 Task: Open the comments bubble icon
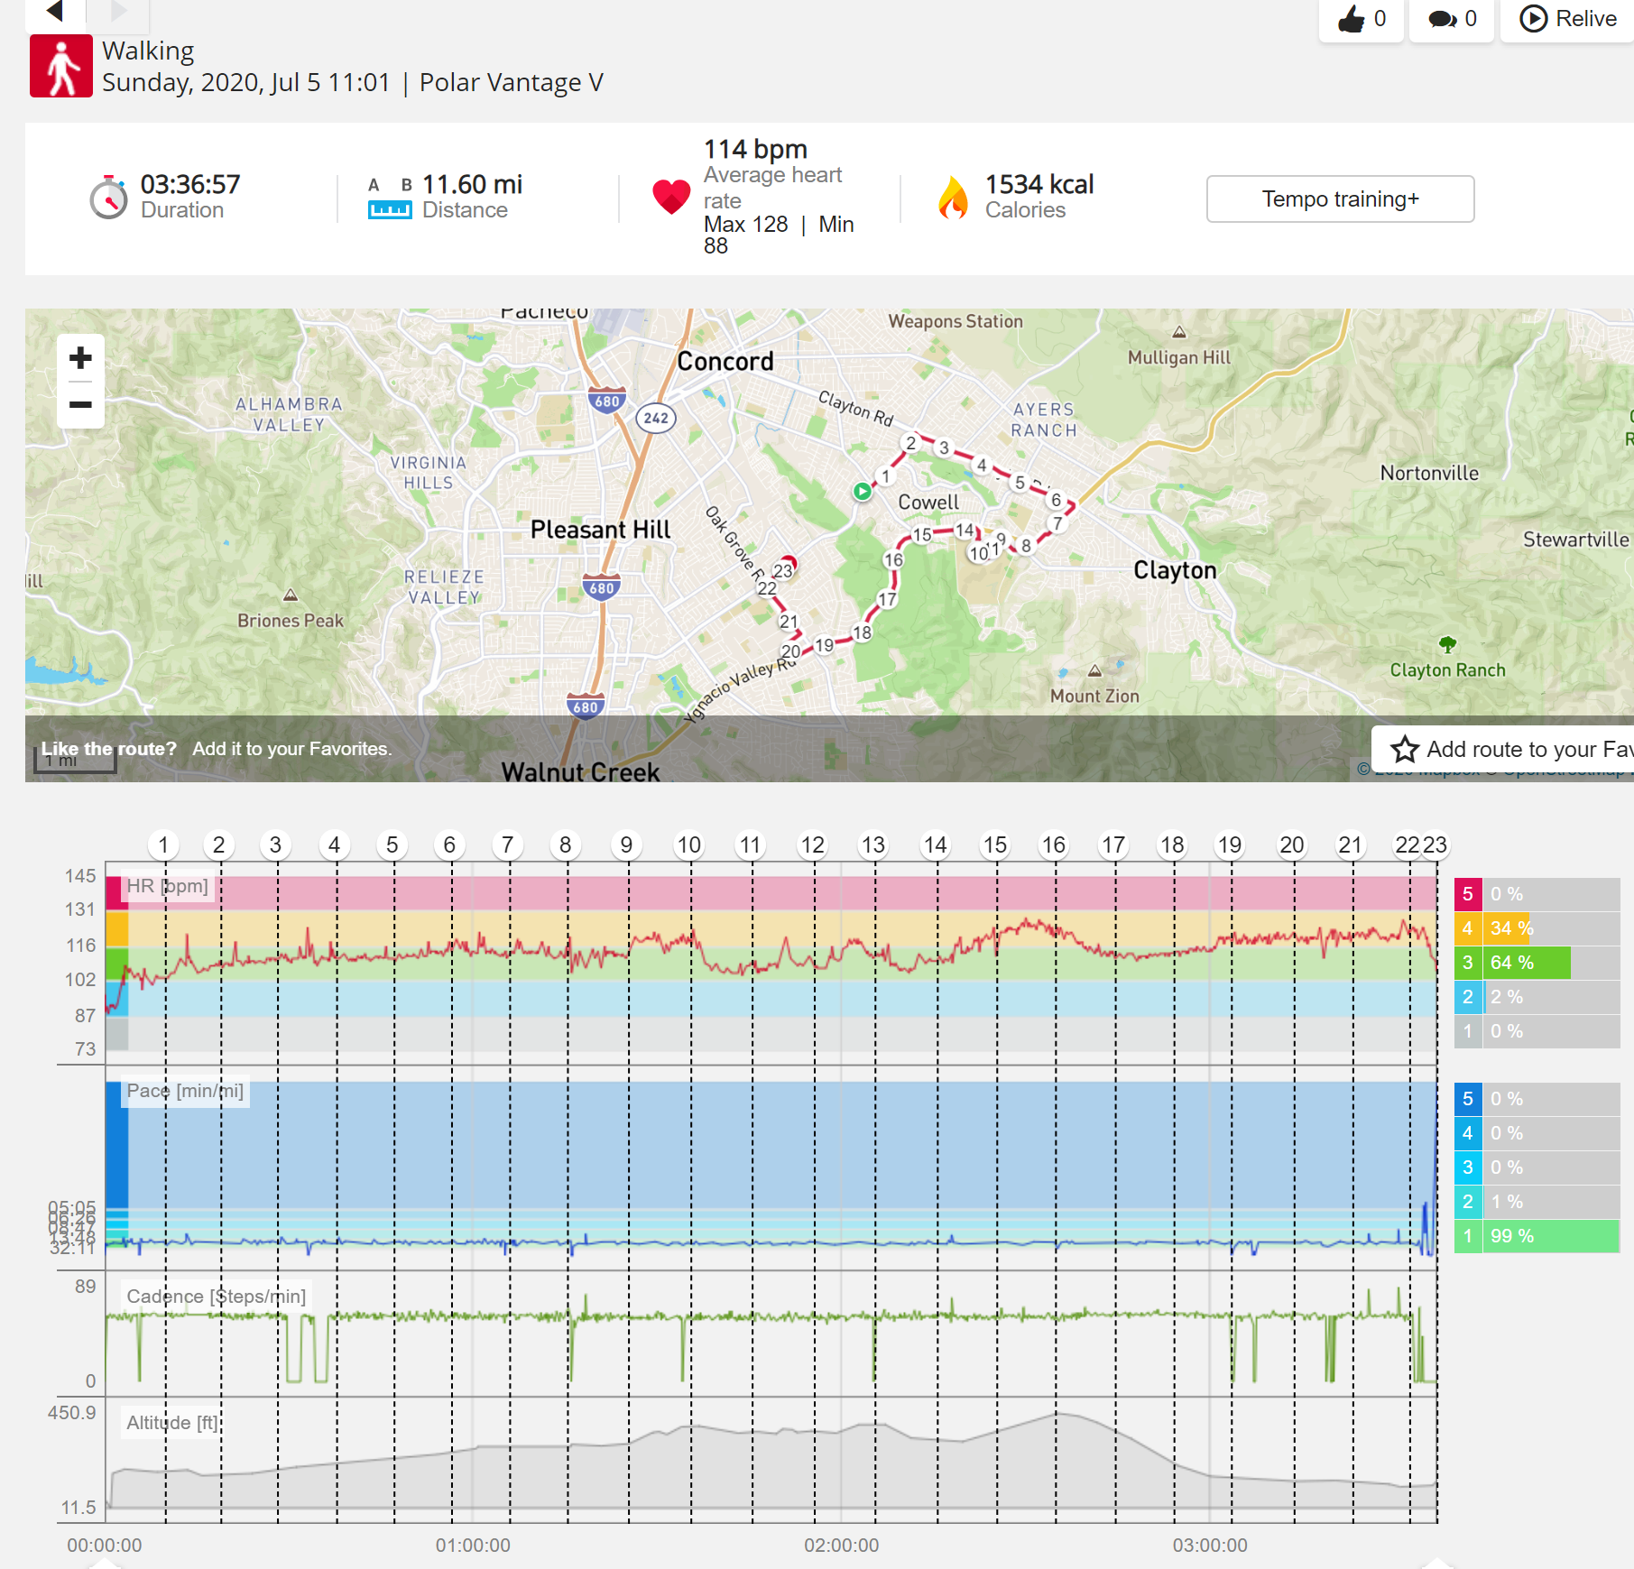coord(1442,19)
